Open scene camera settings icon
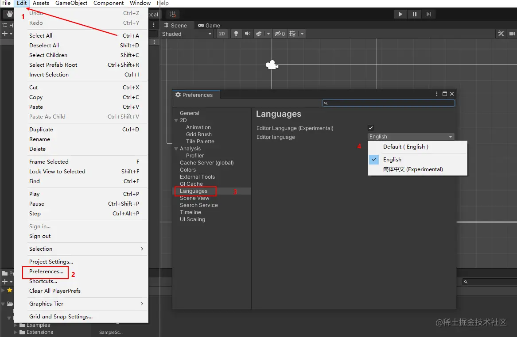 (512, 34)
